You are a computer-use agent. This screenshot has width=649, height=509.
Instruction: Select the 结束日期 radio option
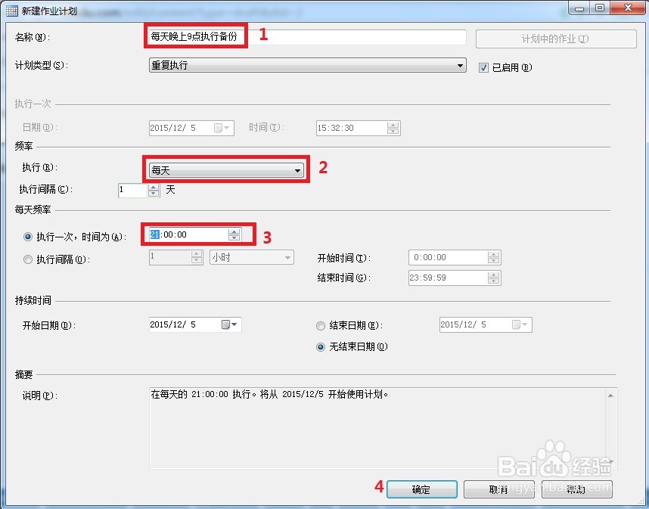pyautogui.click(x=321, y=325)
